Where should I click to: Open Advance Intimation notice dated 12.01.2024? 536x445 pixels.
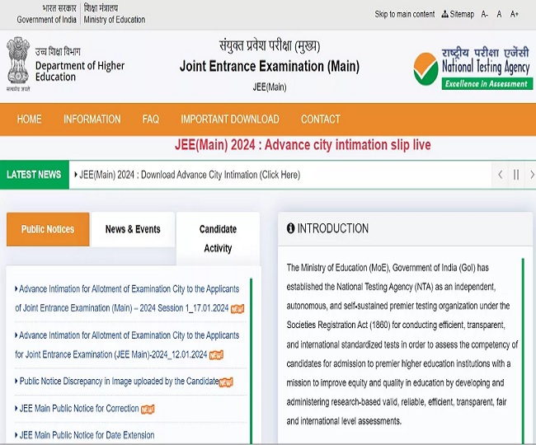coord(127,345)
